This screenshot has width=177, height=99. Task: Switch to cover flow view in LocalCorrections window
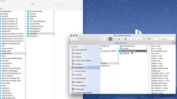pos(114,39)
